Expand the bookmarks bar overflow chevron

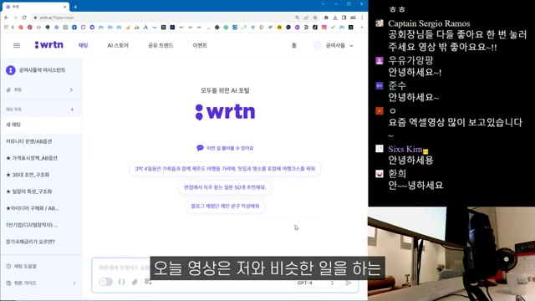(362, 28)
